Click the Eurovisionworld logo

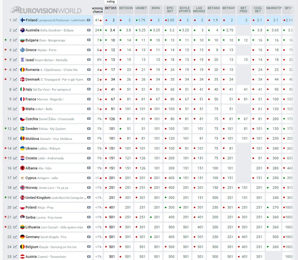46,10
